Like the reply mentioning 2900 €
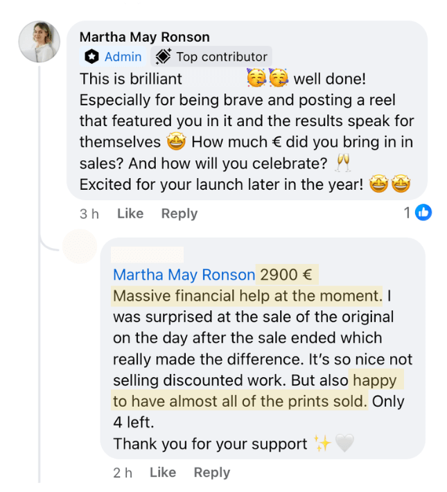The width and height of the screenshot is (447, 492). pyautogui.click(x=162, y=473)
